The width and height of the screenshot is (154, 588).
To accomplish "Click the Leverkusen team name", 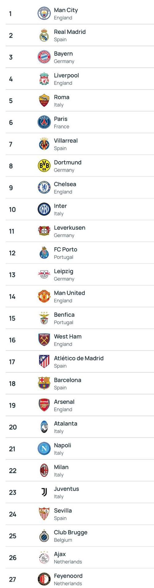I will click(70, 228).
